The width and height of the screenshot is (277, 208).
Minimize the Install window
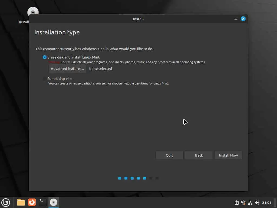236,19
